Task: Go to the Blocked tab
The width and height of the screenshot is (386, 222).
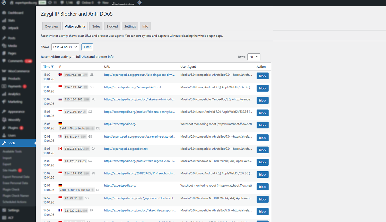Action: point(112,26)
